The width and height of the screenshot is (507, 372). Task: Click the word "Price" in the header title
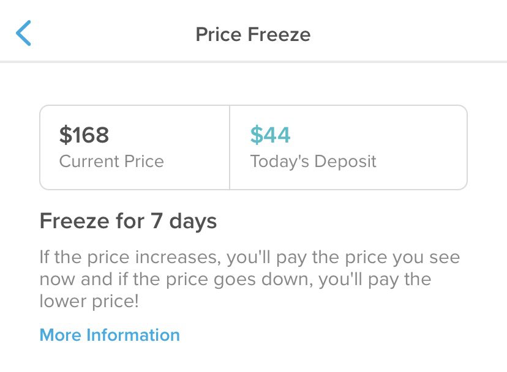(217, 34)
